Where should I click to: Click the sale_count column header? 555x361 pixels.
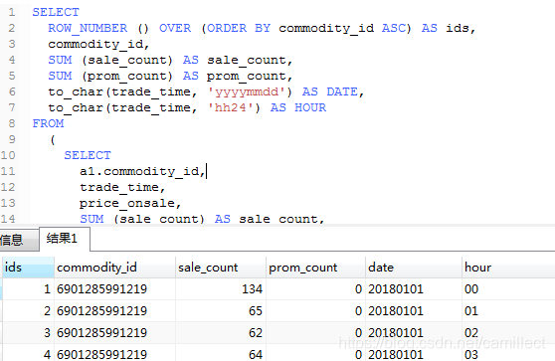tap(221, 268)
